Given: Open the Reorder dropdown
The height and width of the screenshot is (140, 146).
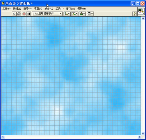Looking at the screenshot, I should [90, 14].
